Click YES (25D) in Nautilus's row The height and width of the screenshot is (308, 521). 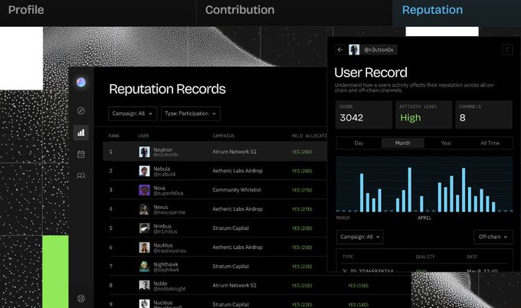pos(302,247)
